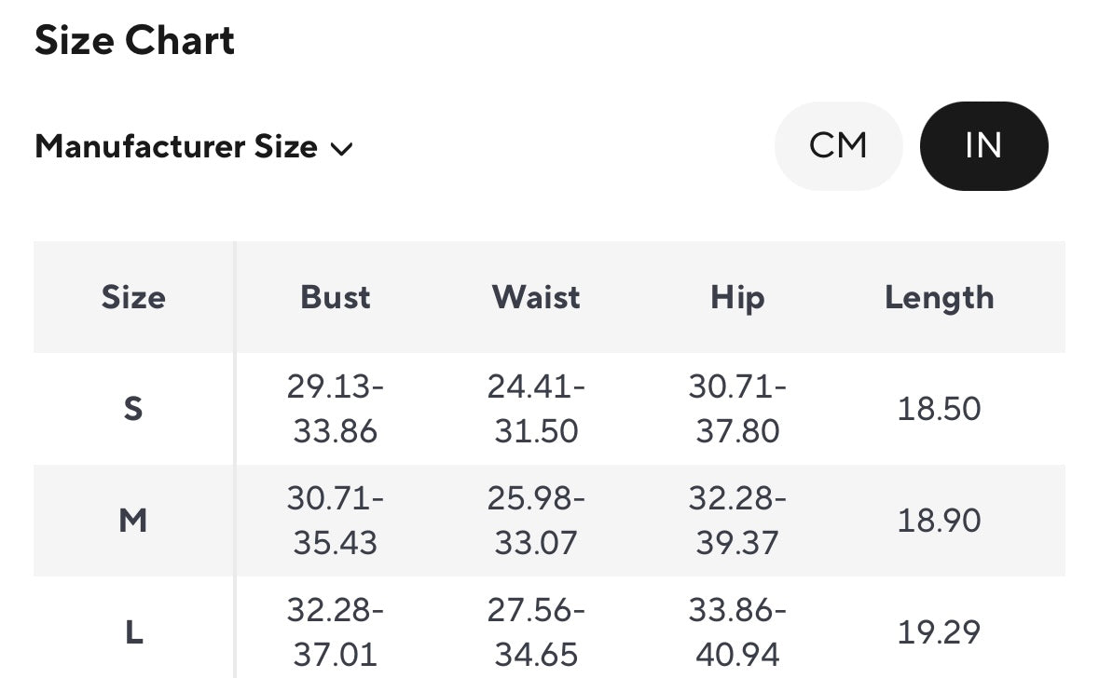Open the Manufacturer Size dropdown
Viewport: 1099px width, 678px height.
[176, 147]
